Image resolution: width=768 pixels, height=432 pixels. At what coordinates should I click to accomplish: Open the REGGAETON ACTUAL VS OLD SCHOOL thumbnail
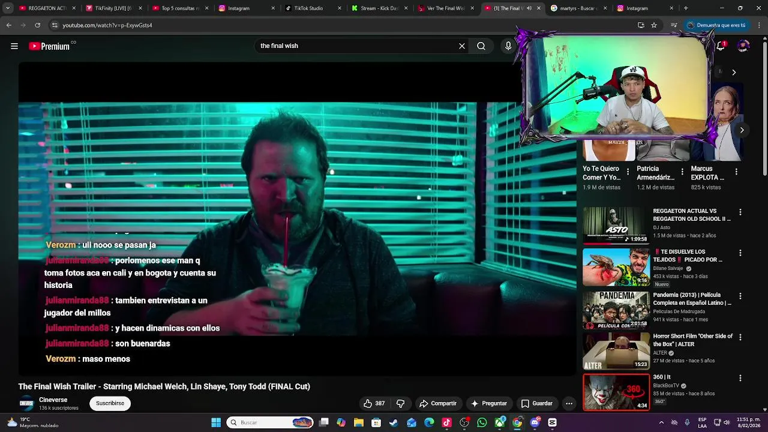(x=616, y=226)
